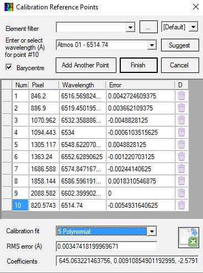203x273 pixels.
Task: Click error cell -0.0006103515625
Action: [x=140, y=133]
